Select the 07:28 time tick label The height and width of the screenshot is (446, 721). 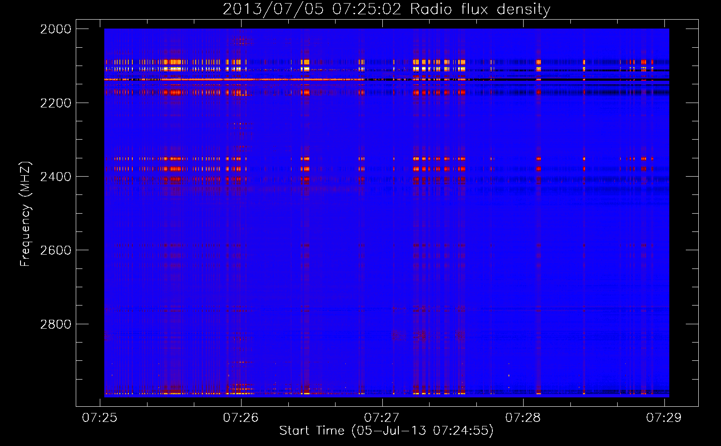point(523,417)
